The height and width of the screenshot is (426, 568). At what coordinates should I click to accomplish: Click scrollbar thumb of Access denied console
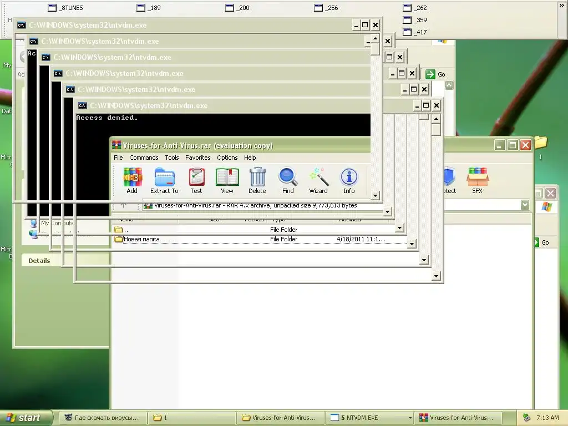[x=436, y=129]
